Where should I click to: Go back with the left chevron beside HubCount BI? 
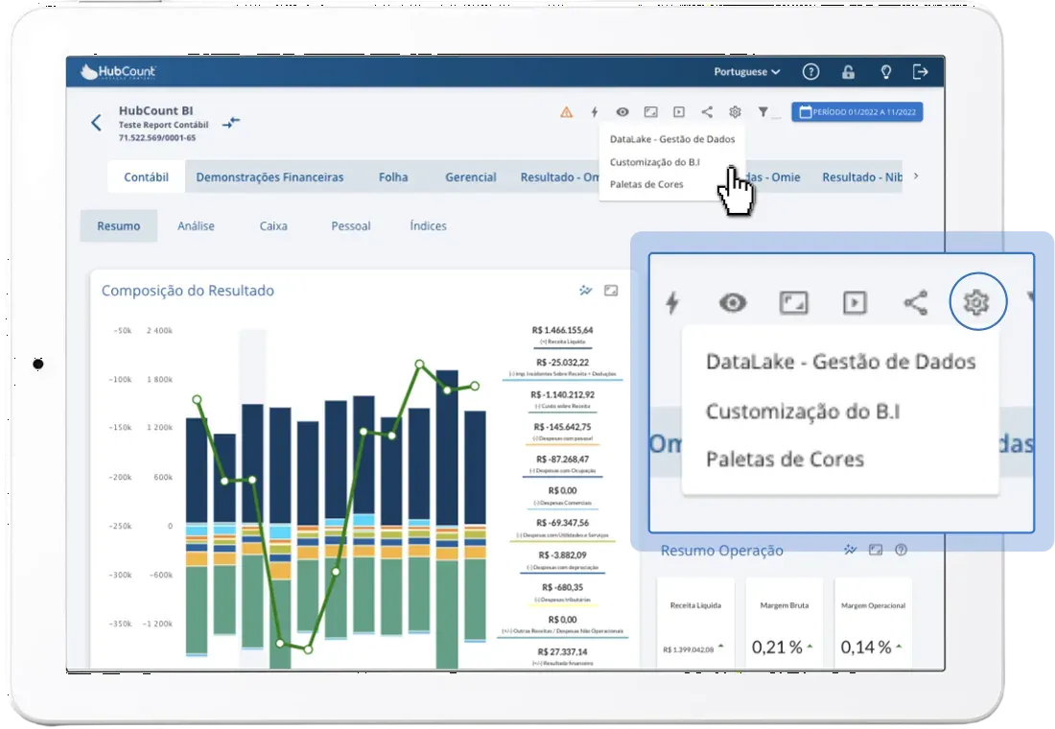coord(96,123)
